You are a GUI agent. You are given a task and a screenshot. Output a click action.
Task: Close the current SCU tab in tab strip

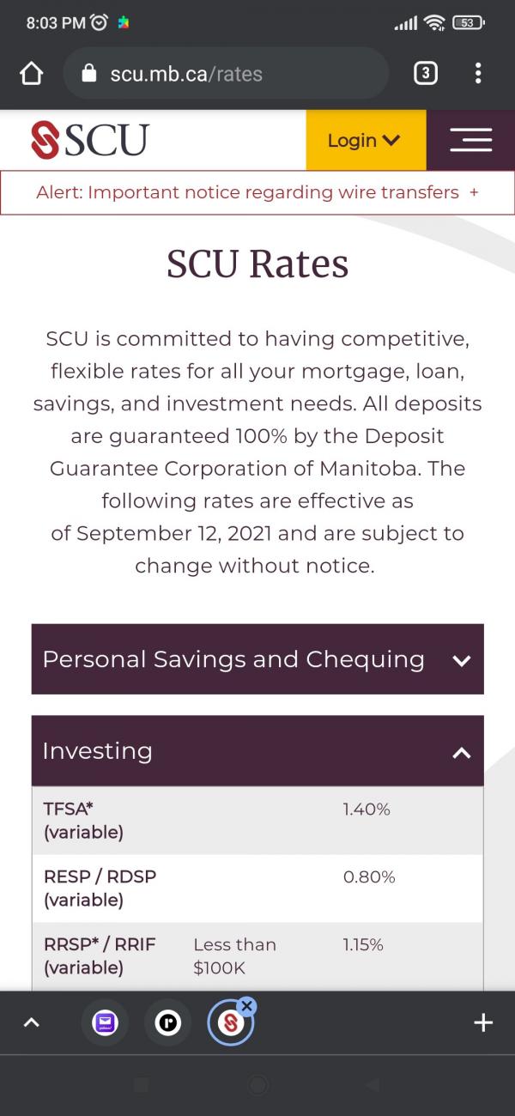click(247, 1006)
